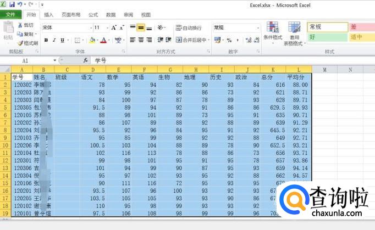Apply the fill color paint bucket
The width and height of the screenshot is (375, 230).
click(92, 40)
